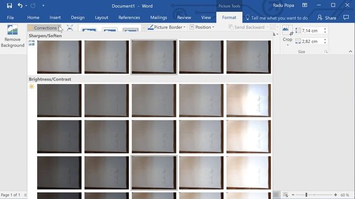The image size is (355, 199).
Task: Click the Share button
Action: coord(327,18)
